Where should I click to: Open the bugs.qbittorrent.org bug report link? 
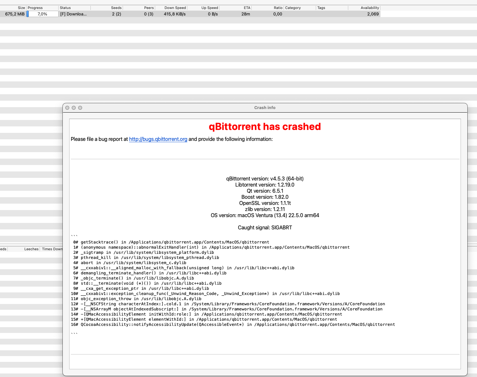158,139
